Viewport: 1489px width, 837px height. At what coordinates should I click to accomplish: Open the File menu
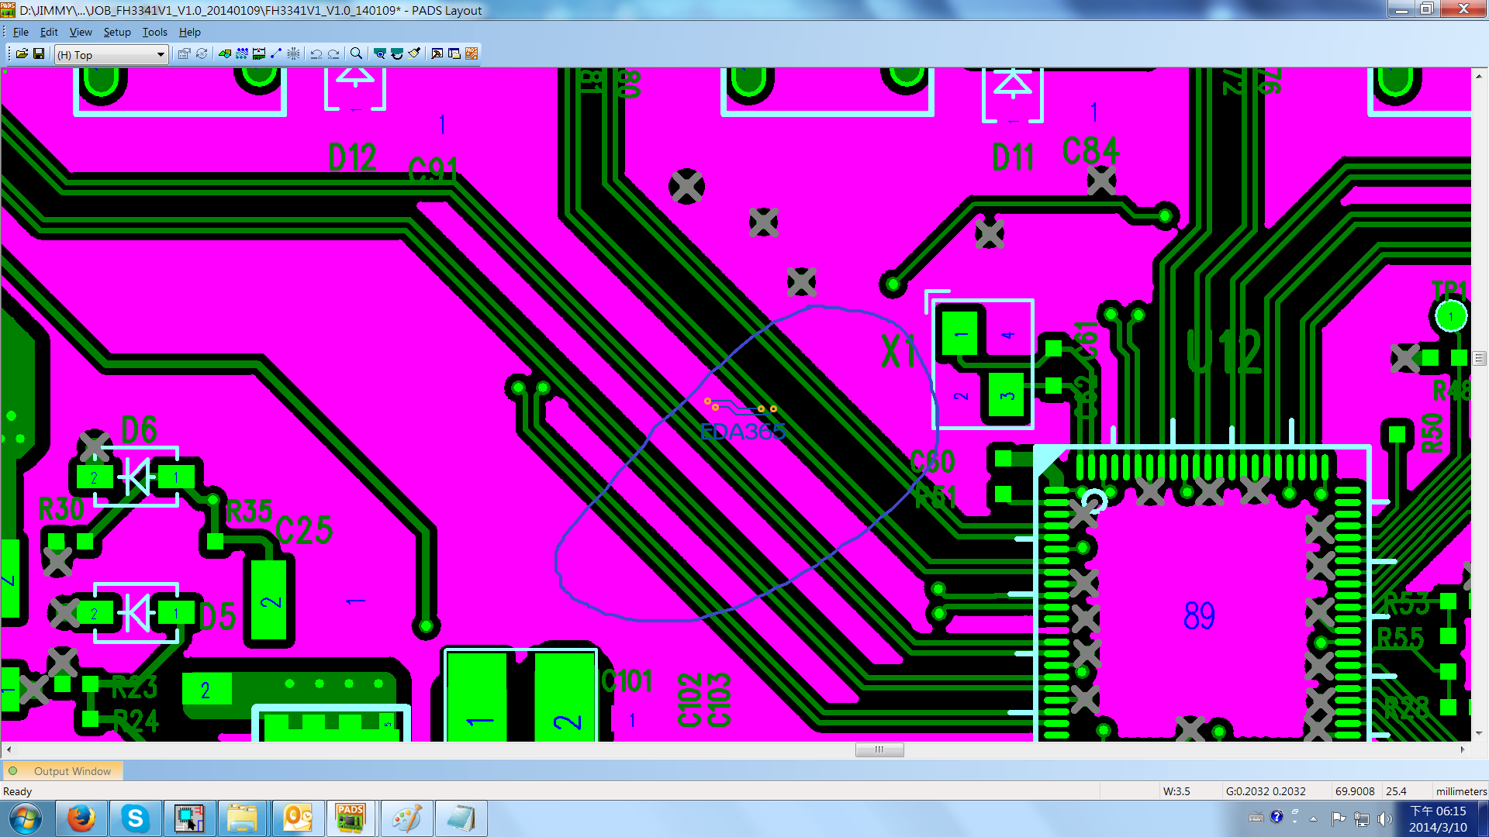pos(21,32)
